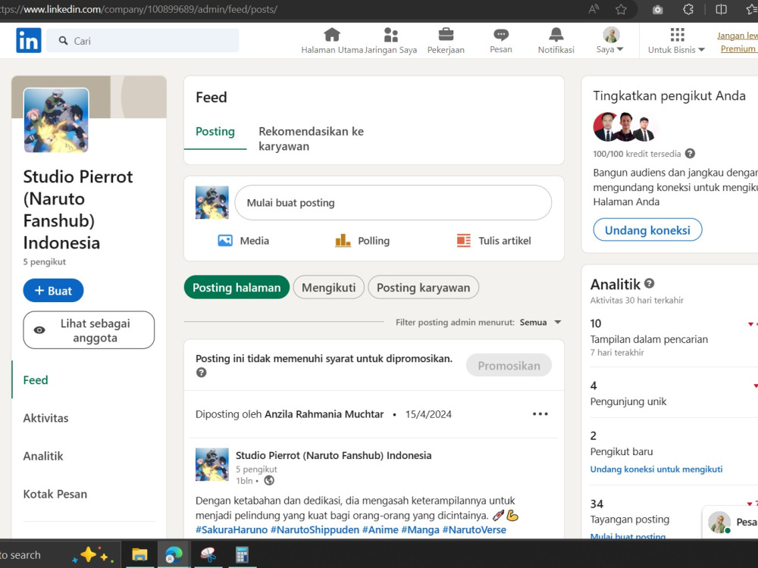Click the grayed Promosikan button

point(509,366)
